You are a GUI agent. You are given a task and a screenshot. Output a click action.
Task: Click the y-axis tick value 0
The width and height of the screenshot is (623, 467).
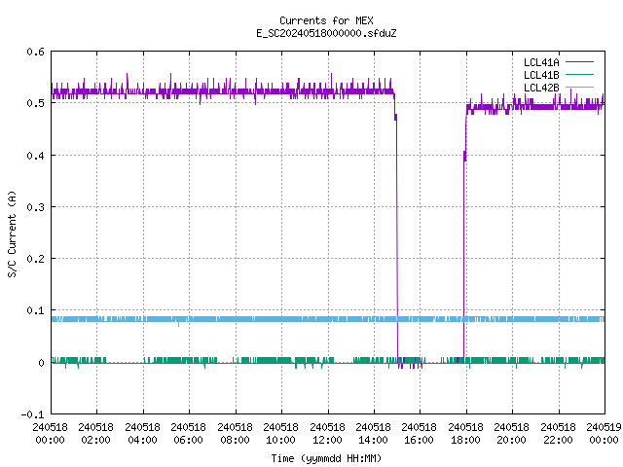point(41,363)
